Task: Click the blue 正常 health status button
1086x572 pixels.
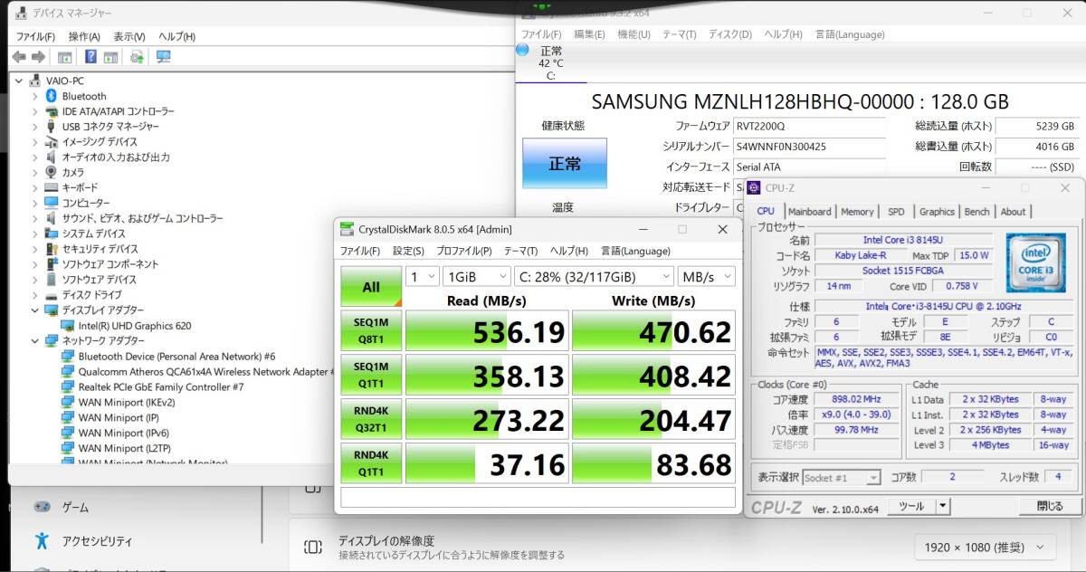Action: 565,164
